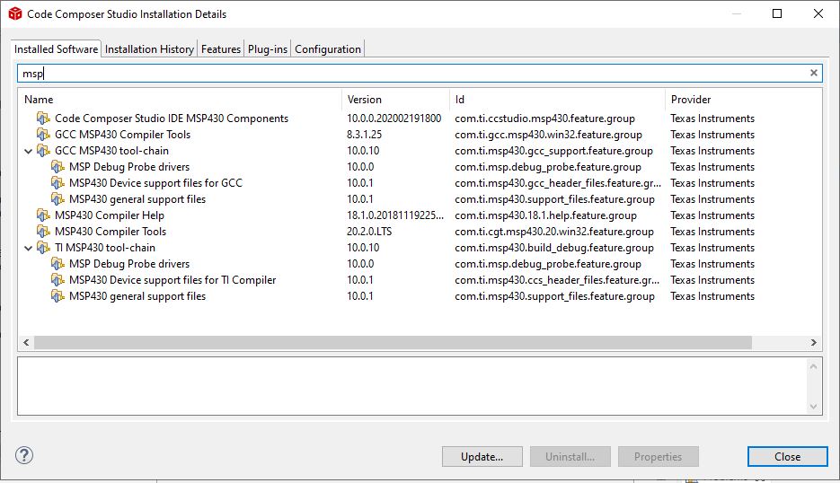Click the Update... button

pyautogui.click(x=482, y=457)
